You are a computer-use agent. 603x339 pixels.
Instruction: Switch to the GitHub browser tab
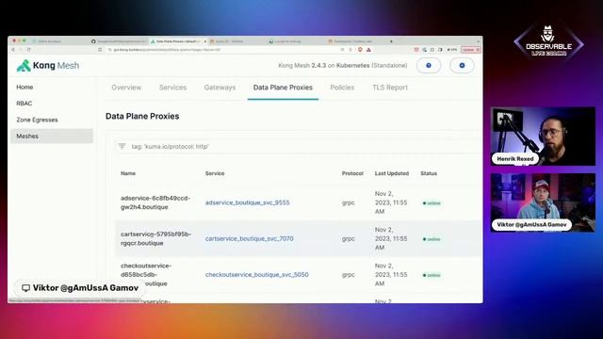pos(120,41)
